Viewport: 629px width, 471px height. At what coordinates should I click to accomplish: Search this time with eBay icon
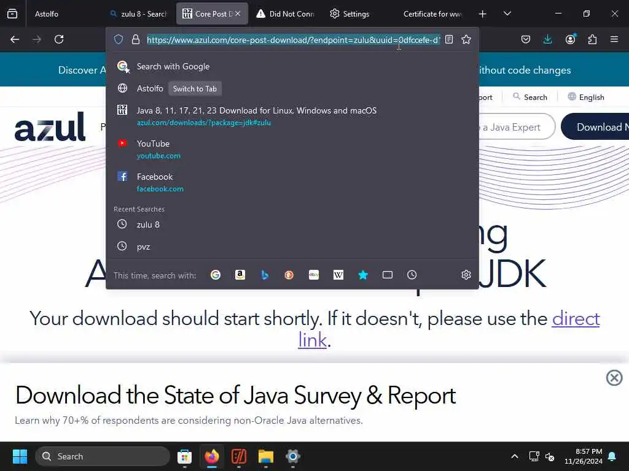click(x=314, y=275)
